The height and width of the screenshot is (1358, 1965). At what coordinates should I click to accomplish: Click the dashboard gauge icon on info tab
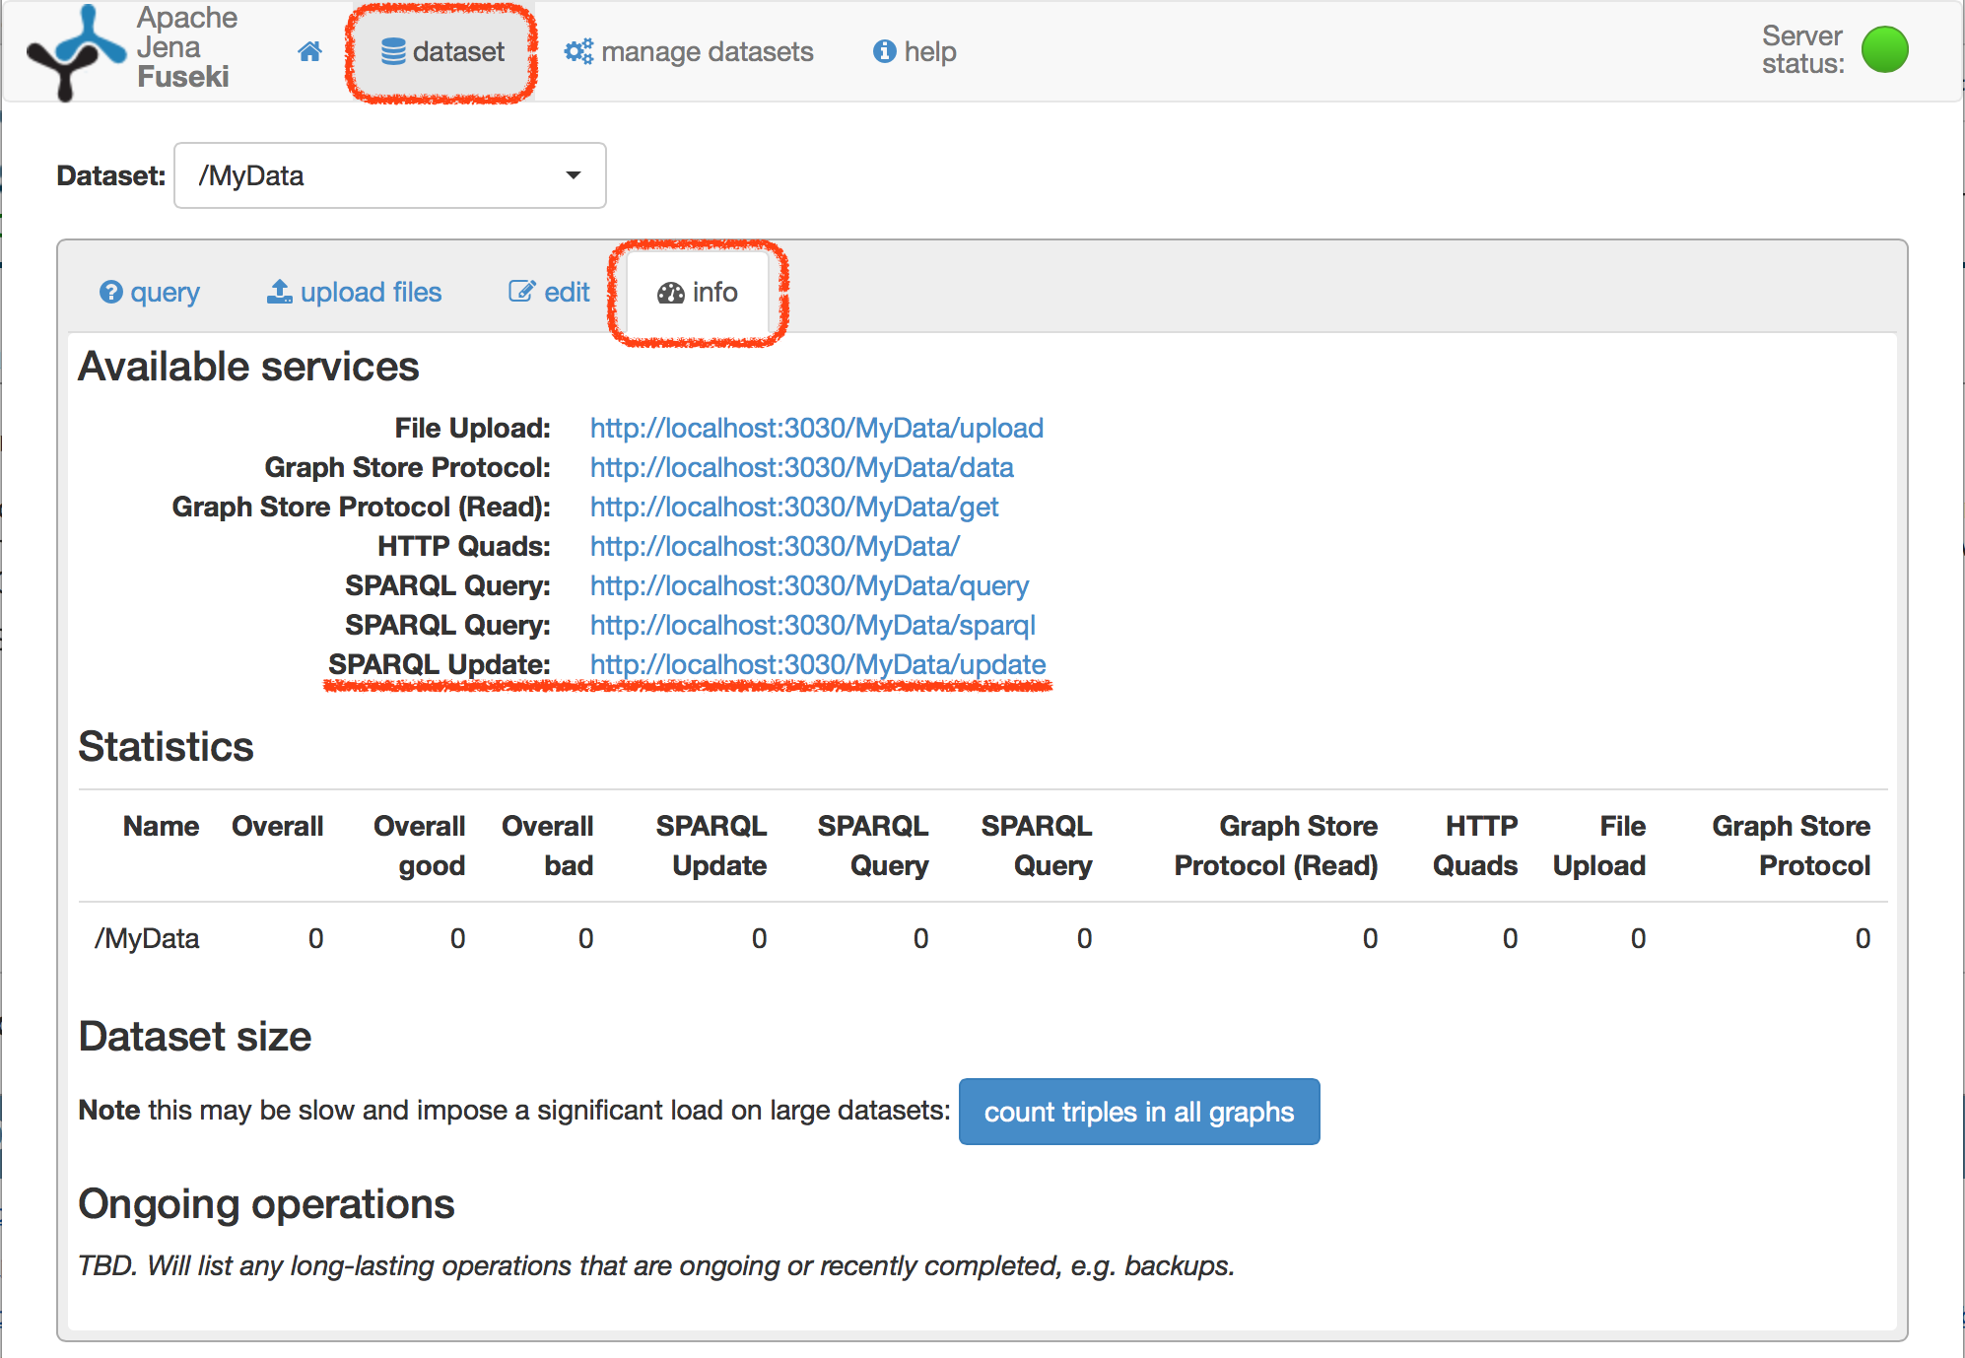pos(669,292)
